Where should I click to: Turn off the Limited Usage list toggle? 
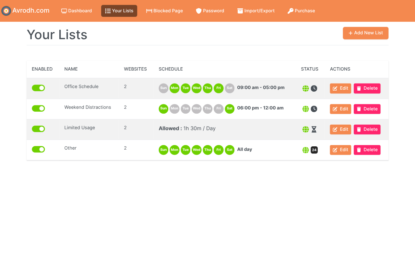pos(38,129)
